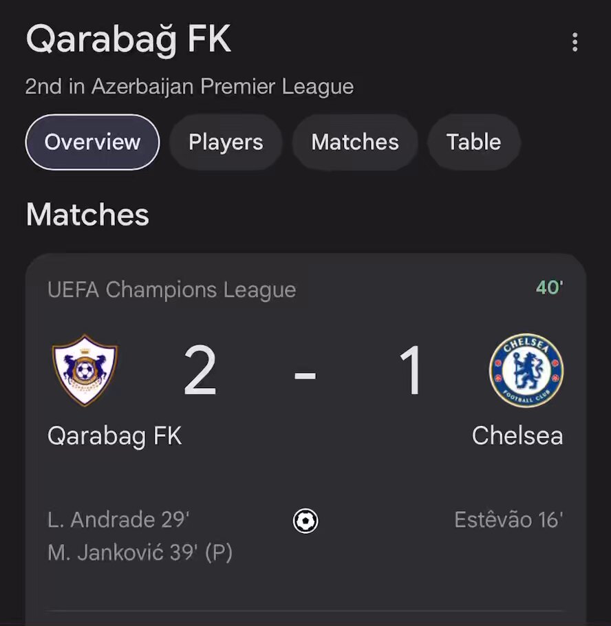Tap the Qarabag FK club crest

coord(85,370)
